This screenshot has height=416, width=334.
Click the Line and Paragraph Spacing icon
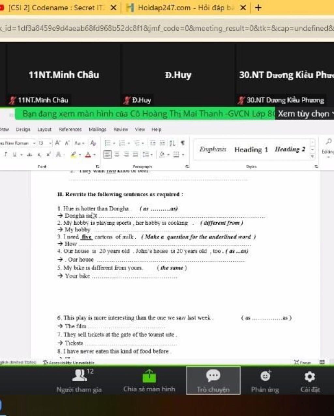click(x=146, y=155)
